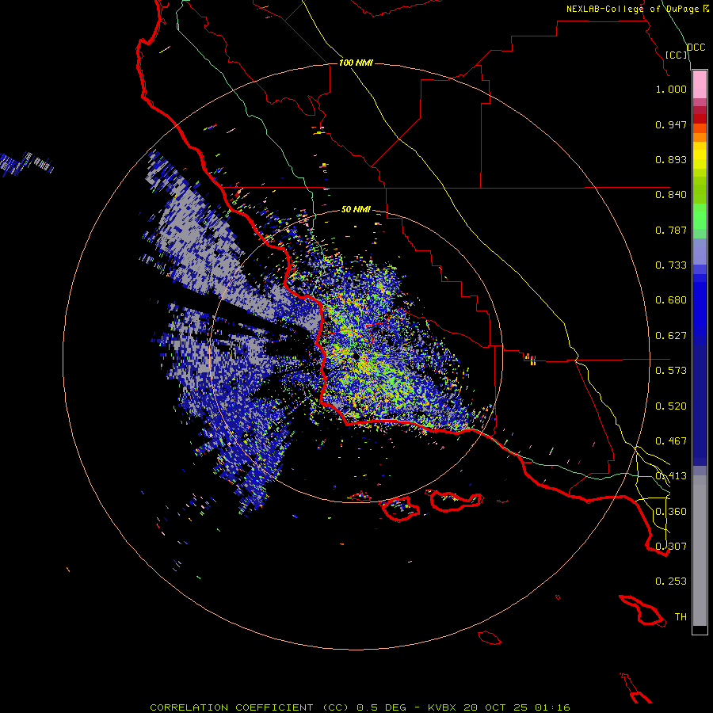Click the NEXLAB-College of DuPage credit text

(x=634, y=9)
